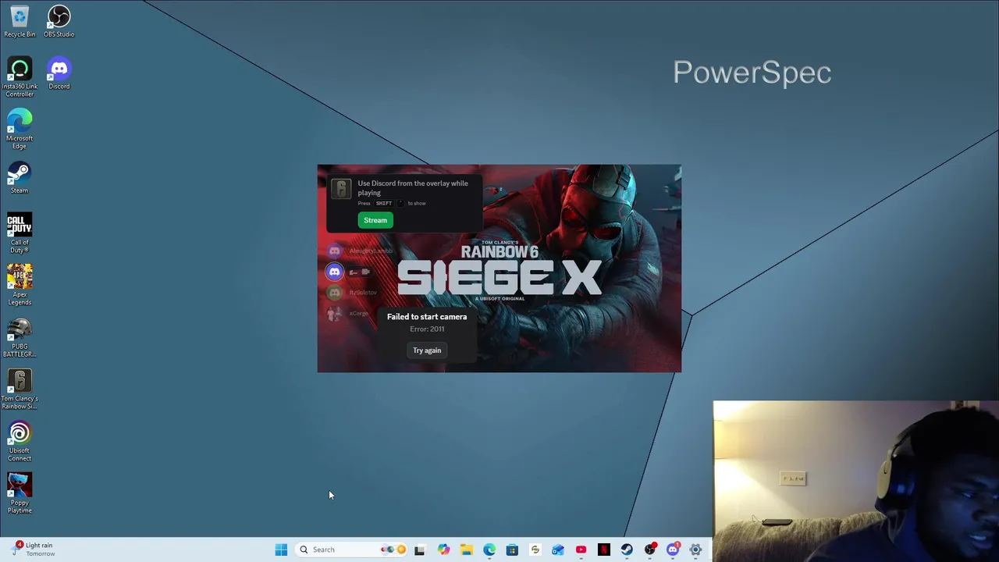Open Task View in the taskbar
Image resolution: width=999 pixels, height=562 pixels.
(x=419, y=550)
